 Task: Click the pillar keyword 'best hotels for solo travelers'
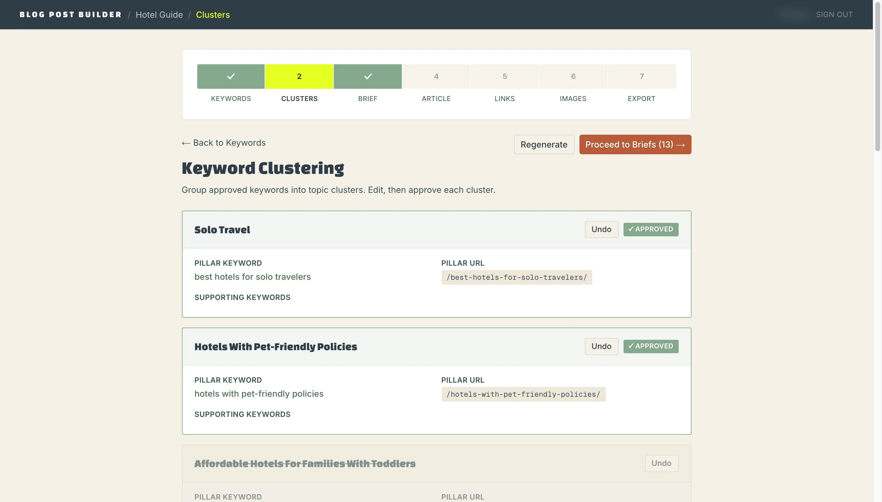point(252,277)
